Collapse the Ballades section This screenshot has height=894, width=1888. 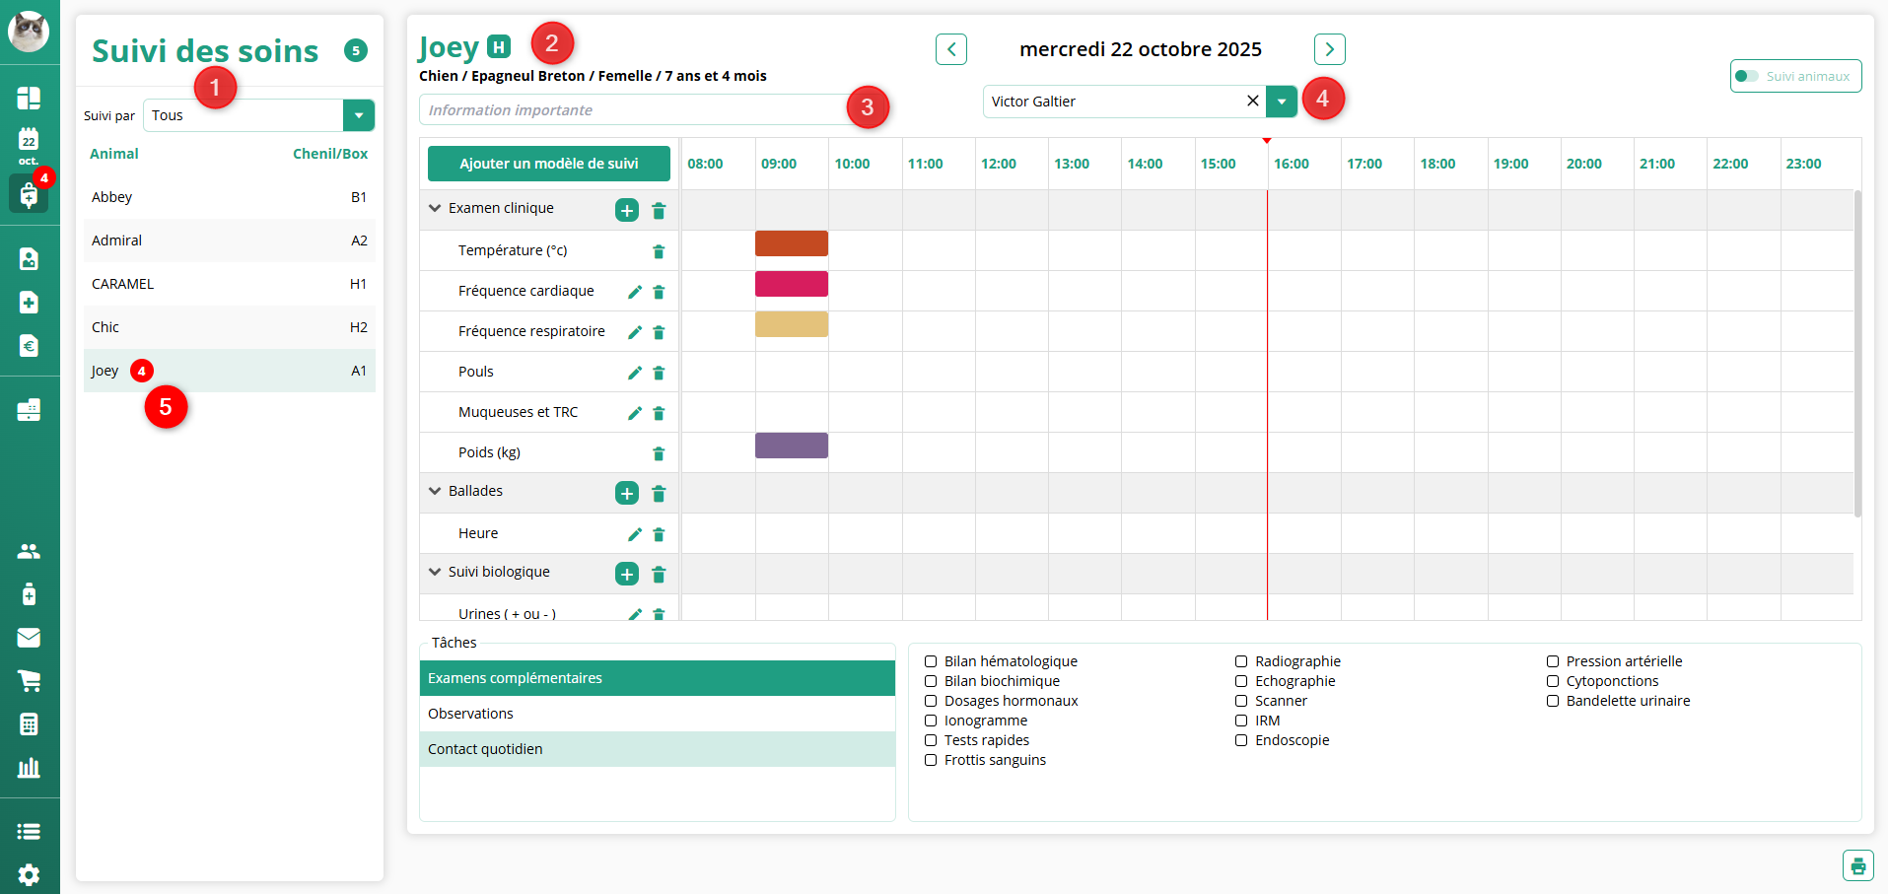[435, 491]
